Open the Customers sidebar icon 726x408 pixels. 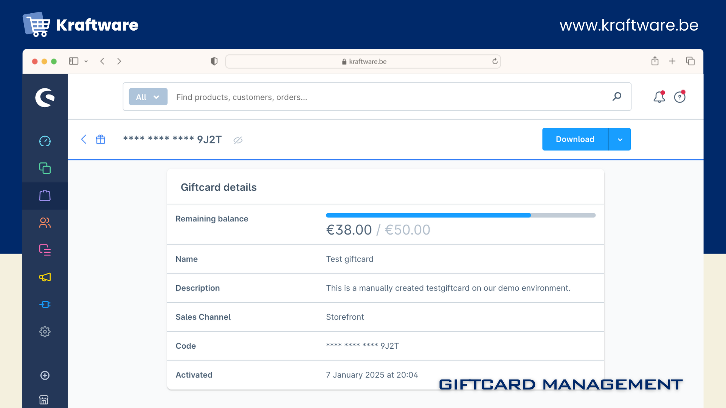(x=45, y=223)
